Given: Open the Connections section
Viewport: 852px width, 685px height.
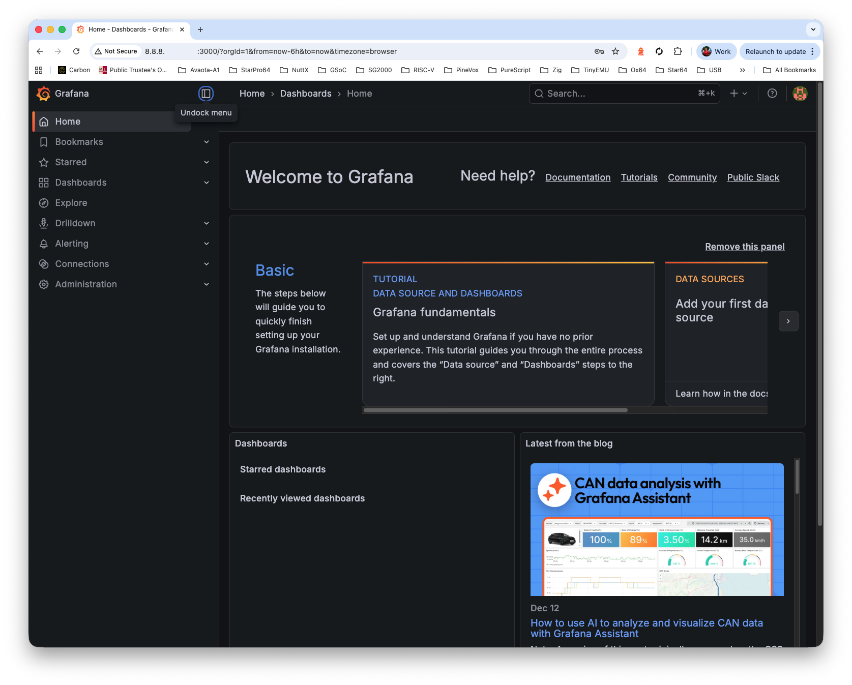Looking at the screenshot, I should [x=82, y=263].
